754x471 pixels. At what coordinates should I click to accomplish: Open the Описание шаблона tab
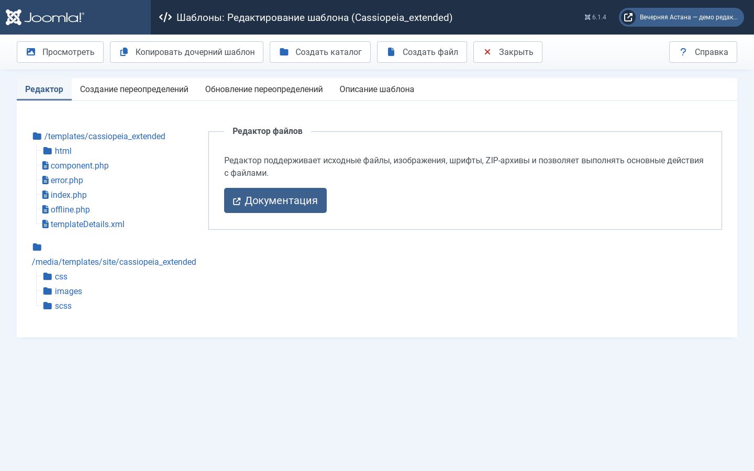pyautogui.click(x=377, y=89)
